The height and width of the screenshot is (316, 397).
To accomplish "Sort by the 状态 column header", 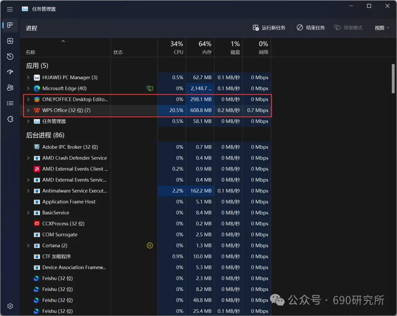I will coord(134,47).
